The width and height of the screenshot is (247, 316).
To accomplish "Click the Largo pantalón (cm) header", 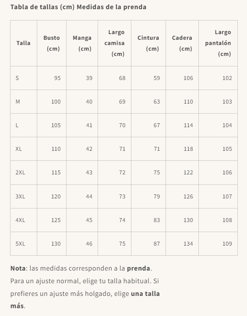I will click(218, 43).
